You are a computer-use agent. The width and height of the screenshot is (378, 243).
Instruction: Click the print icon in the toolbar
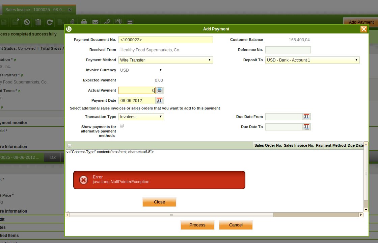tap(84, 22)
